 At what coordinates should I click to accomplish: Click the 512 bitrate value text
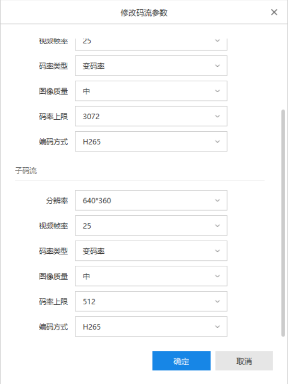click(x=89, y=302)
